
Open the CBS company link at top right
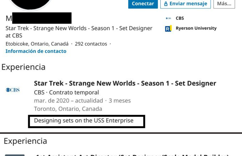coord(180,18)
